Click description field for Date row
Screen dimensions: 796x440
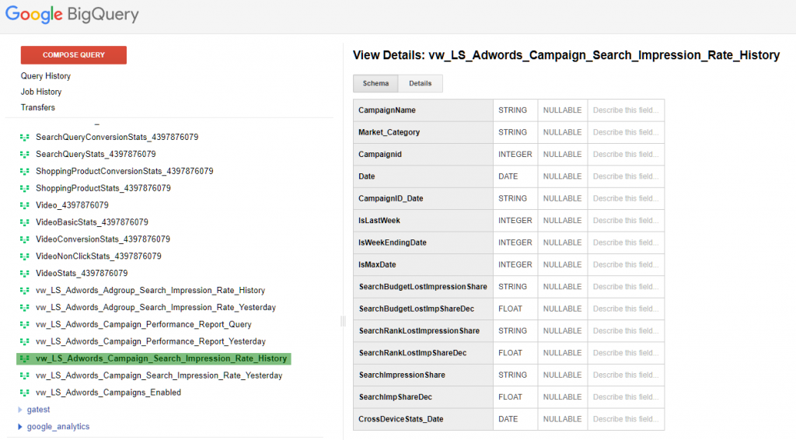point(626,176)
